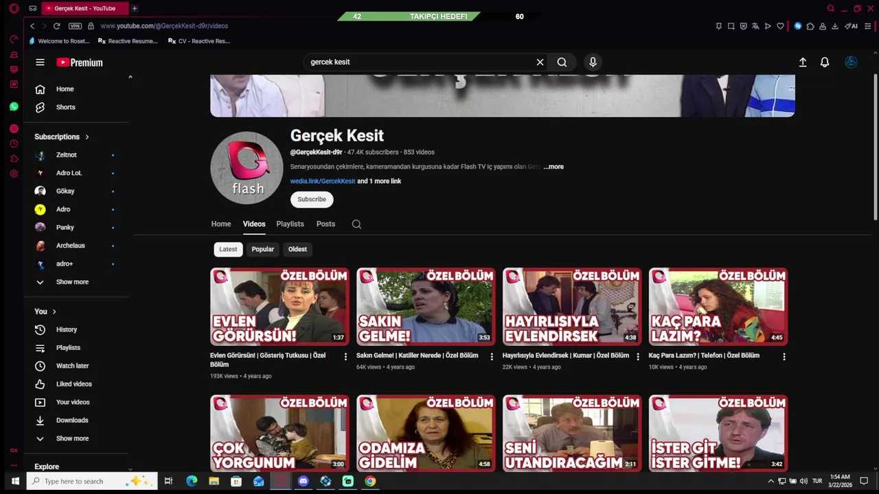Select the Gerçek Kesit - YouTube browser tab
Viewport: 879px width, 494px height.
coord(84,8)
